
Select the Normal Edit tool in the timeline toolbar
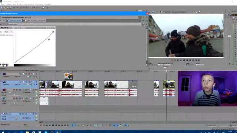tap(73, 125)
